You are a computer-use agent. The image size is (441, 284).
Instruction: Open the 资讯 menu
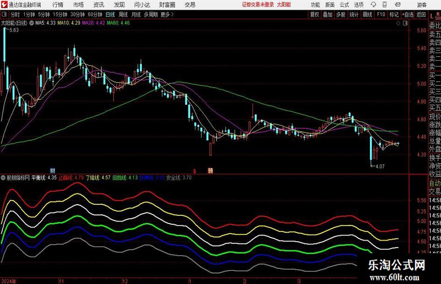[x=99, y=5]
